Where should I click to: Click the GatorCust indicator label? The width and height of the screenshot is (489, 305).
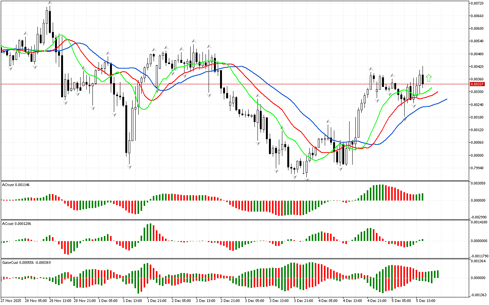26,262
